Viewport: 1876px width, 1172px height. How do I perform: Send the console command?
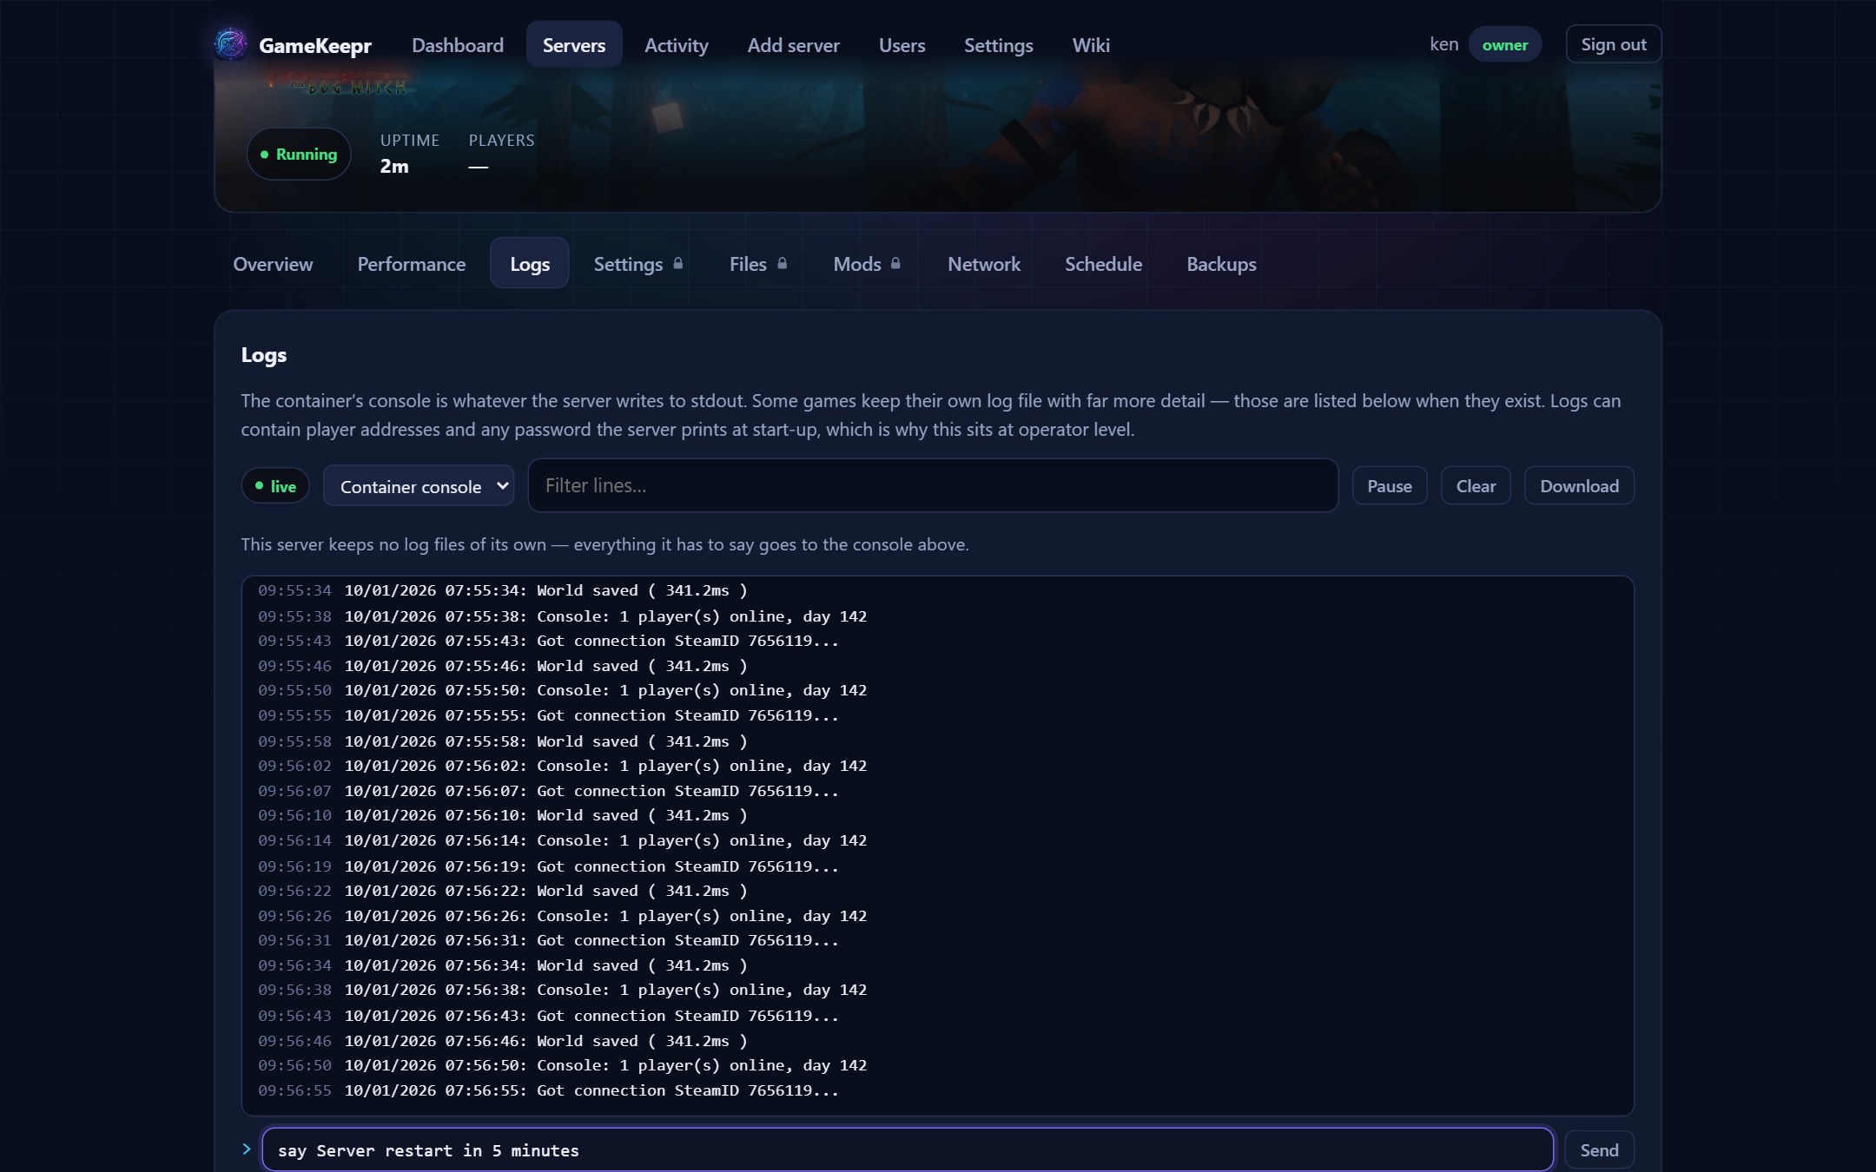[x=1599, y=1150]
